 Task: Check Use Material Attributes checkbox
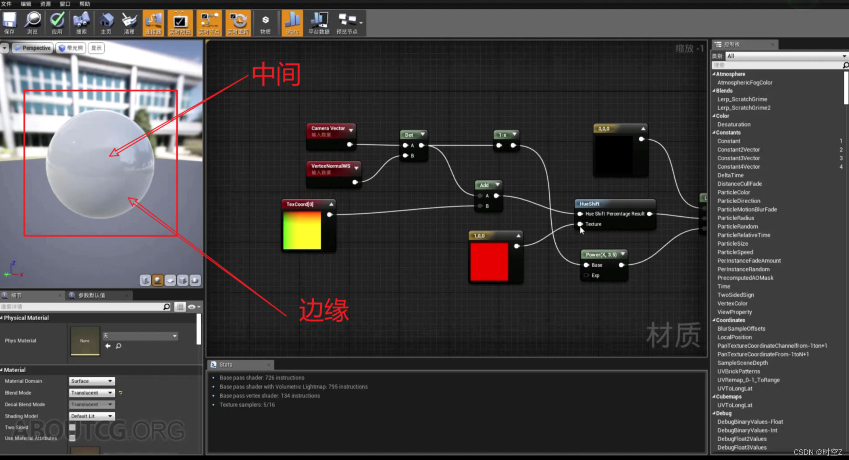pos(72,438)
